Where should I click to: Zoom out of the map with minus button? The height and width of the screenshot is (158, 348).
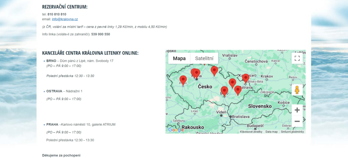[x=297, y=121]
